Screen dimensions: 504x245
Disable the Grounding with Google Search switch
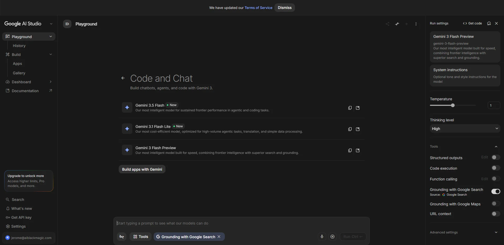pyautogui.click(x=496, y=191)
